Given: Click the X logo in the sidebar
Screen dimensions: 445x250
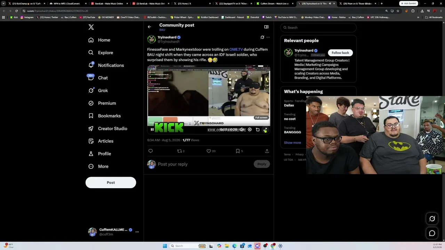Looking at the screenshot, I should coord(91,27).
